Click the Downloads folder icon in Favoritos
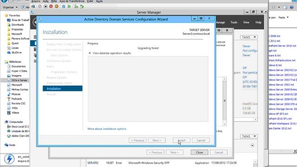The height and width of the screenshot is (167, 297). pyautogui.click(x=9, y=25)
